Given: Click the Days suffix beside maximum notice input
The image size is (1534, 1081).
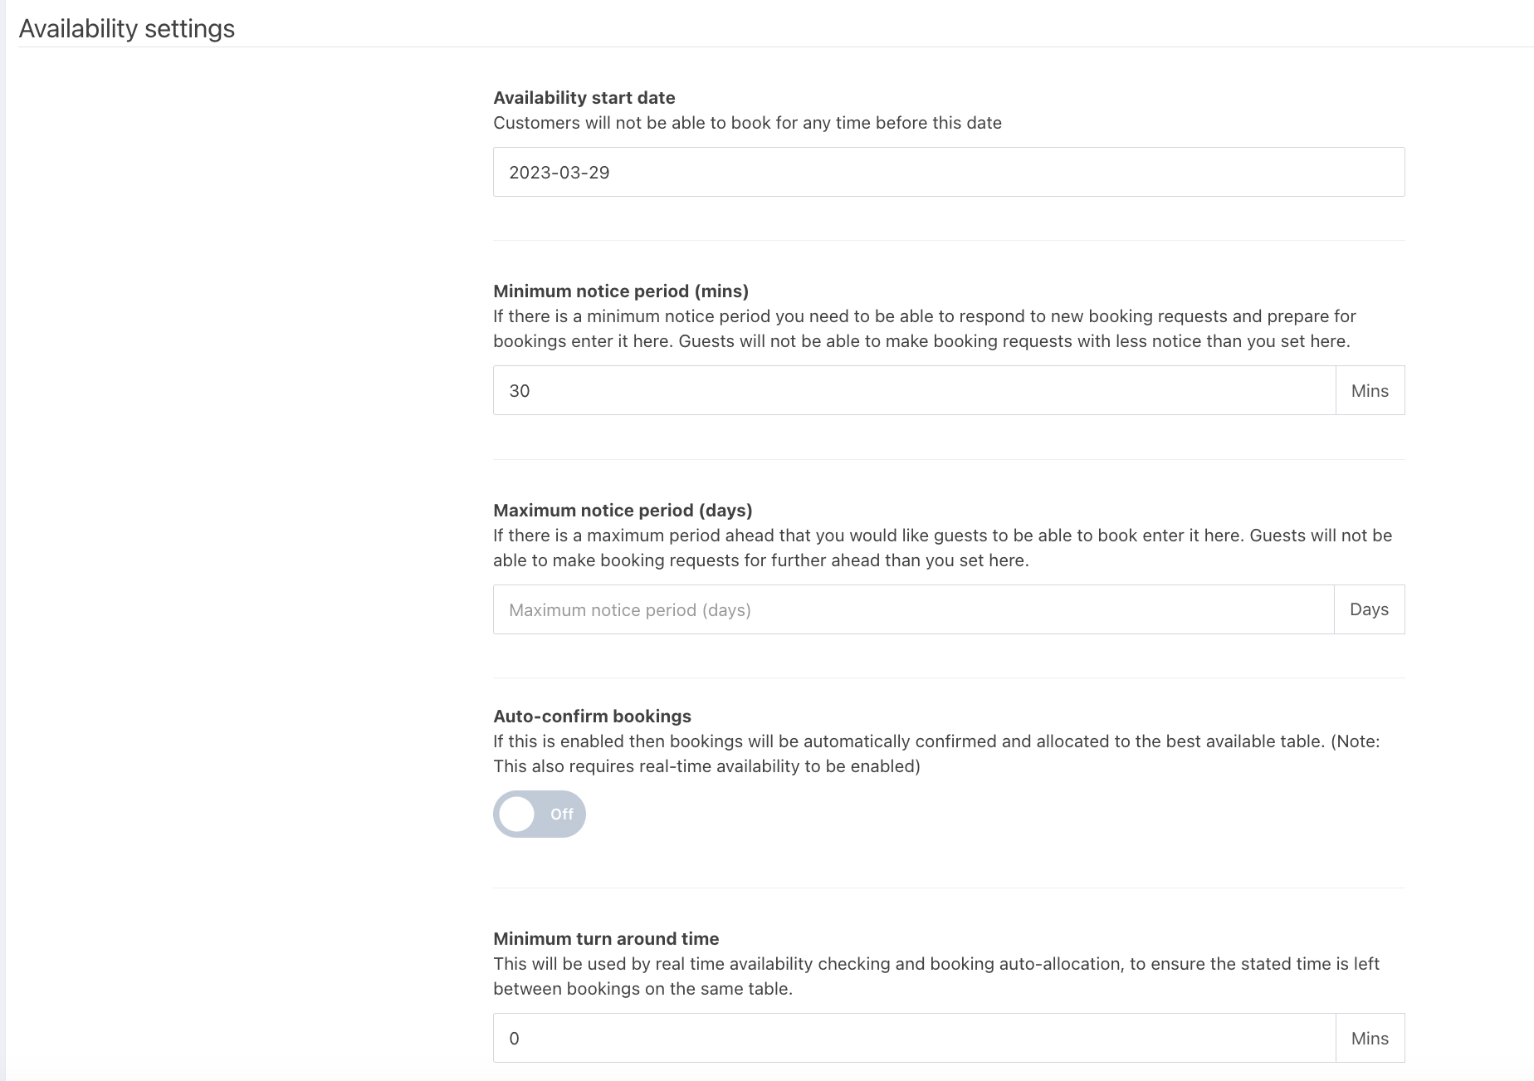Looking at the screenshot, I should point(1369,609).
